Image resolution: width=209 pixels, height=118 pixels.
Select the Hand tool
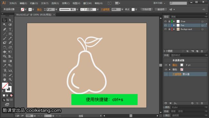[5, 80]
